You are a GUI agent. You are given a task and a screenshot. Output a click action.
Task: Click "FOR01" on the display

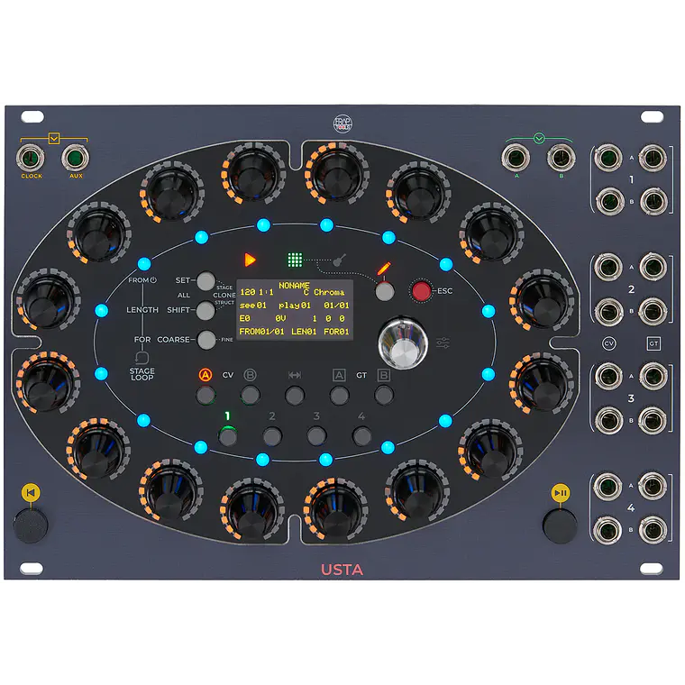[x=336, y=332]
